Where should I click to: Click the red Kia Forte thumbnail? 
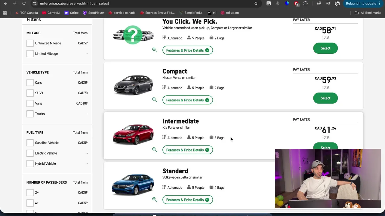[133, 134]
